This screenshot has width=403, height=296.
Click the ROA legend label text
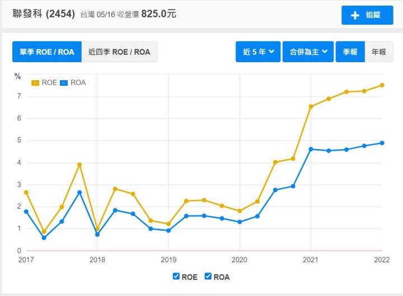[x=78, y=82]
